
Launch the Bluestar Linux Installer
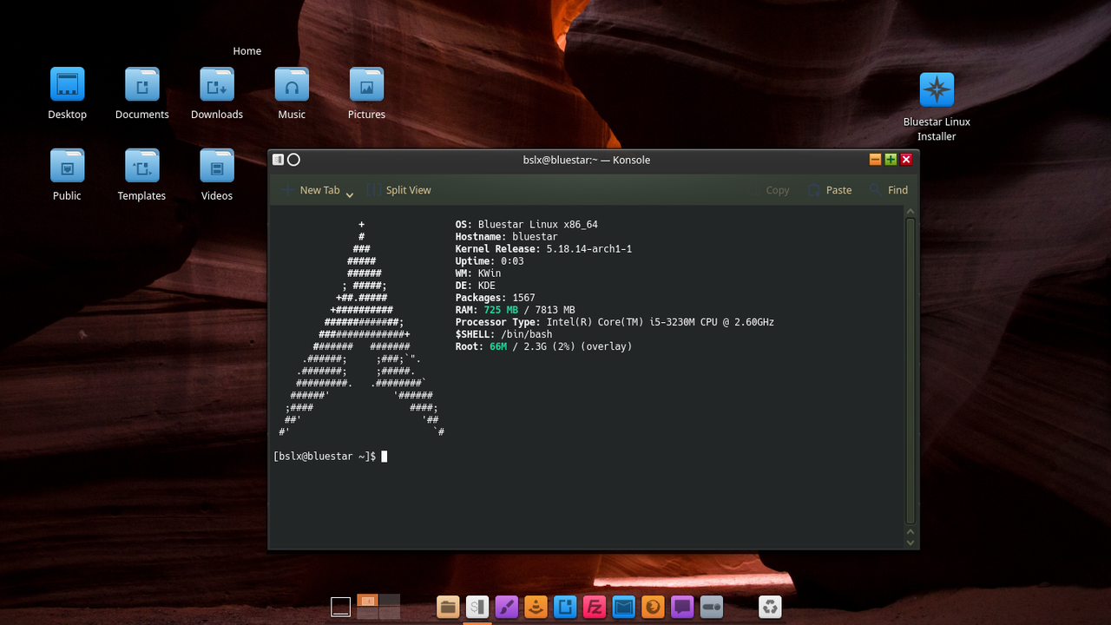click(x=937, y=89)
